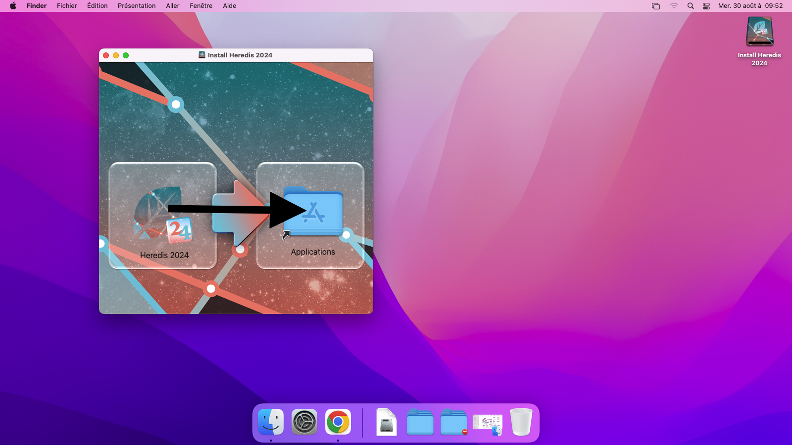The height and width of the screenshot is (445, 792).
Task: Open the Apple menu
Action: pos(13,6)
